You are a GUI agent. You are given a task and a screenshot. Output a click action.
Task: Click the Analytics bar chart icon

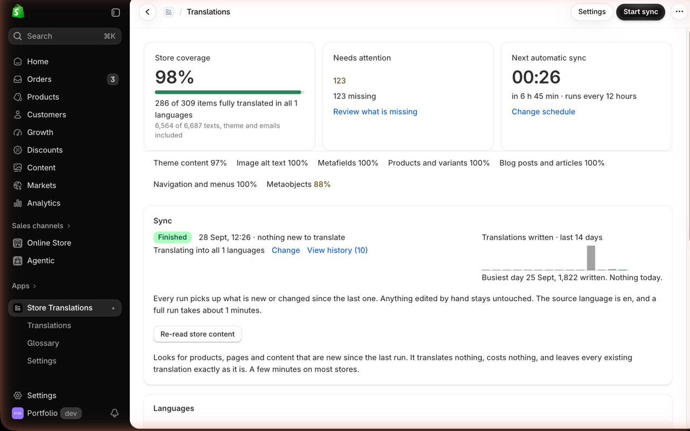[18, 203]
